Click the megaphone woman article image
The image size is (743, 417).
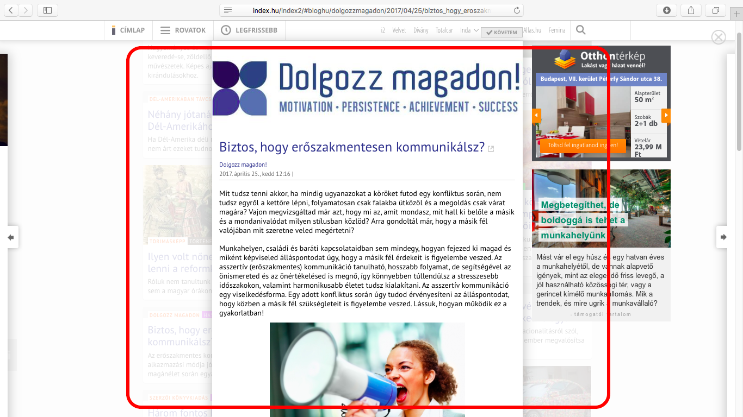point(367,370)
